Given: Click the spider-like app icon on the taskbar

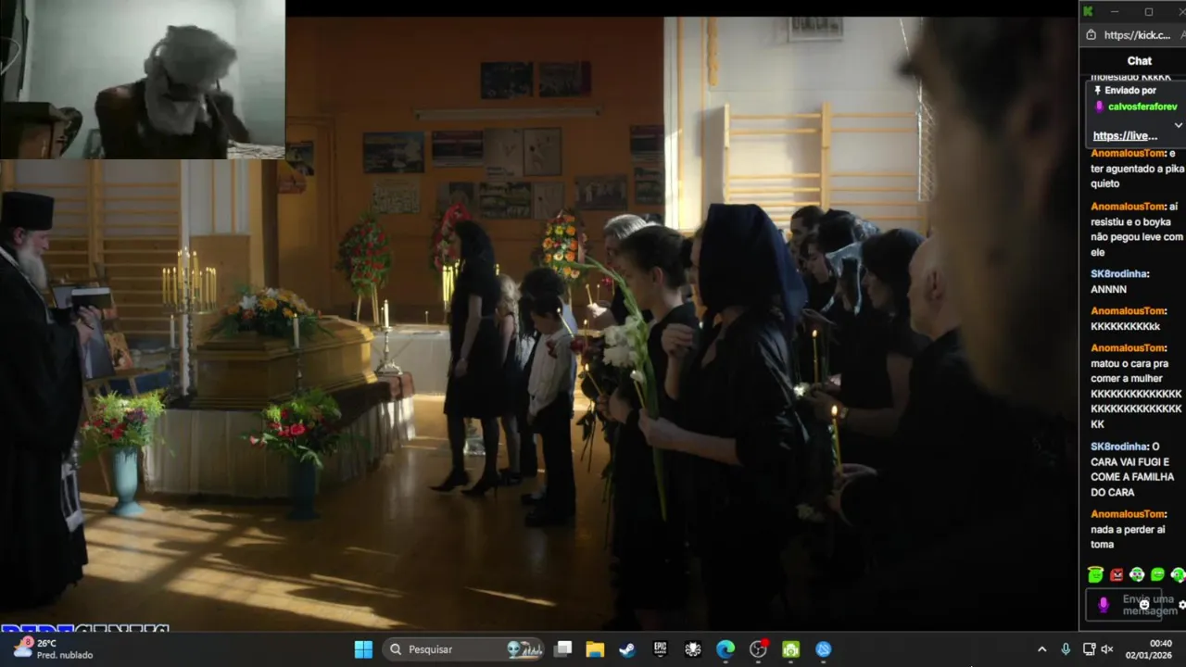Looking at the screenshot, I should (x=693, y=649).
